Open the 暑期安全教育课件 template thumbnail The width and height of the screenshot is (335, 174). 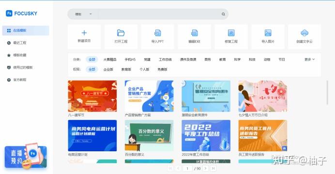tap(206, 96)
